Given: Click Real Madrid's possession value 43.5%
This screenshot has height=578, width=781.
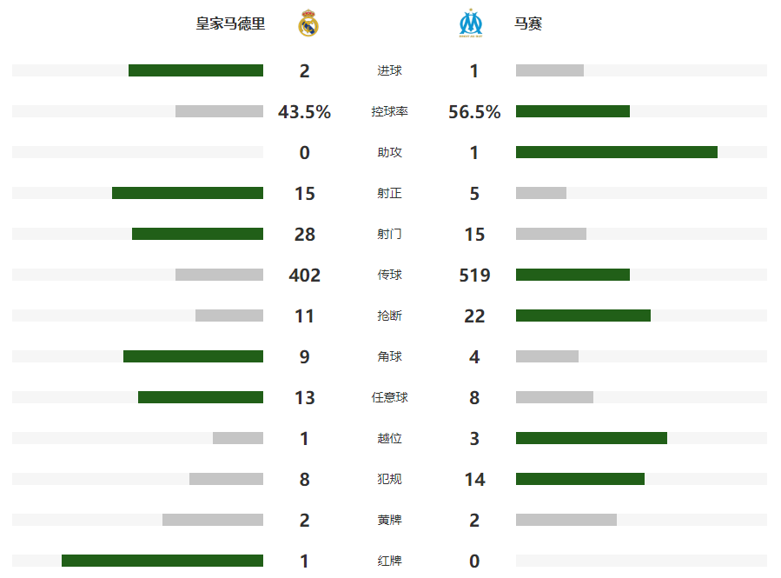Looking at the screenshot, I should [304, 111].
